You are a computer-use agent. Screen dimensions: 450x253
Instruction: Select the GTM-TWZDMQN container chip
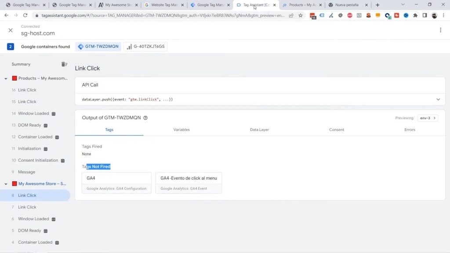(98, 47)
